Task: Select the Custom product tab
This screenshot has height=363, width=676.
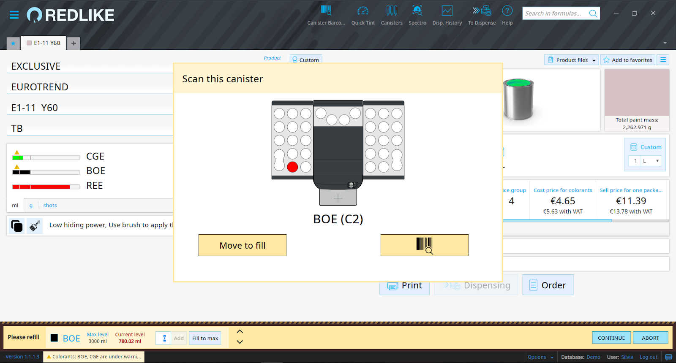Action: click(x=306, y=60)
